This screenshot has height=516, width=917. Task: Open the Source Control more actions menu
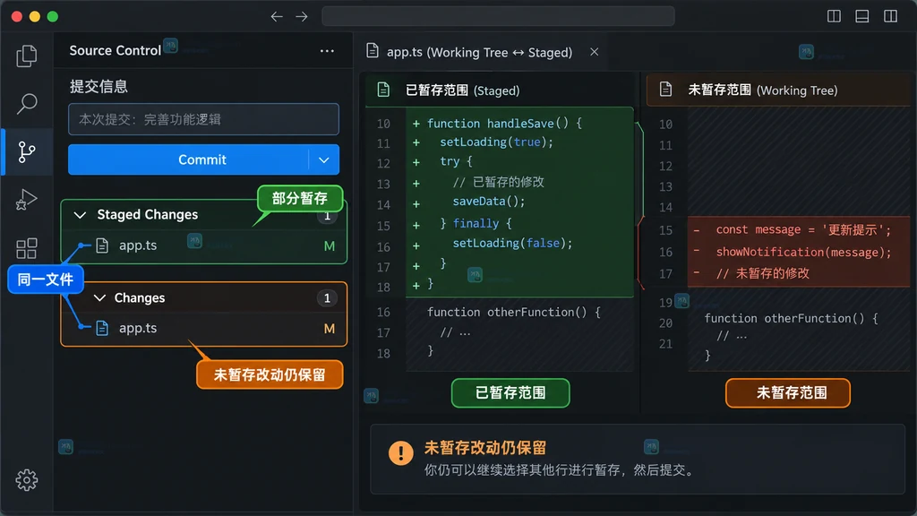pyautogui.click(x=327, y=51)
